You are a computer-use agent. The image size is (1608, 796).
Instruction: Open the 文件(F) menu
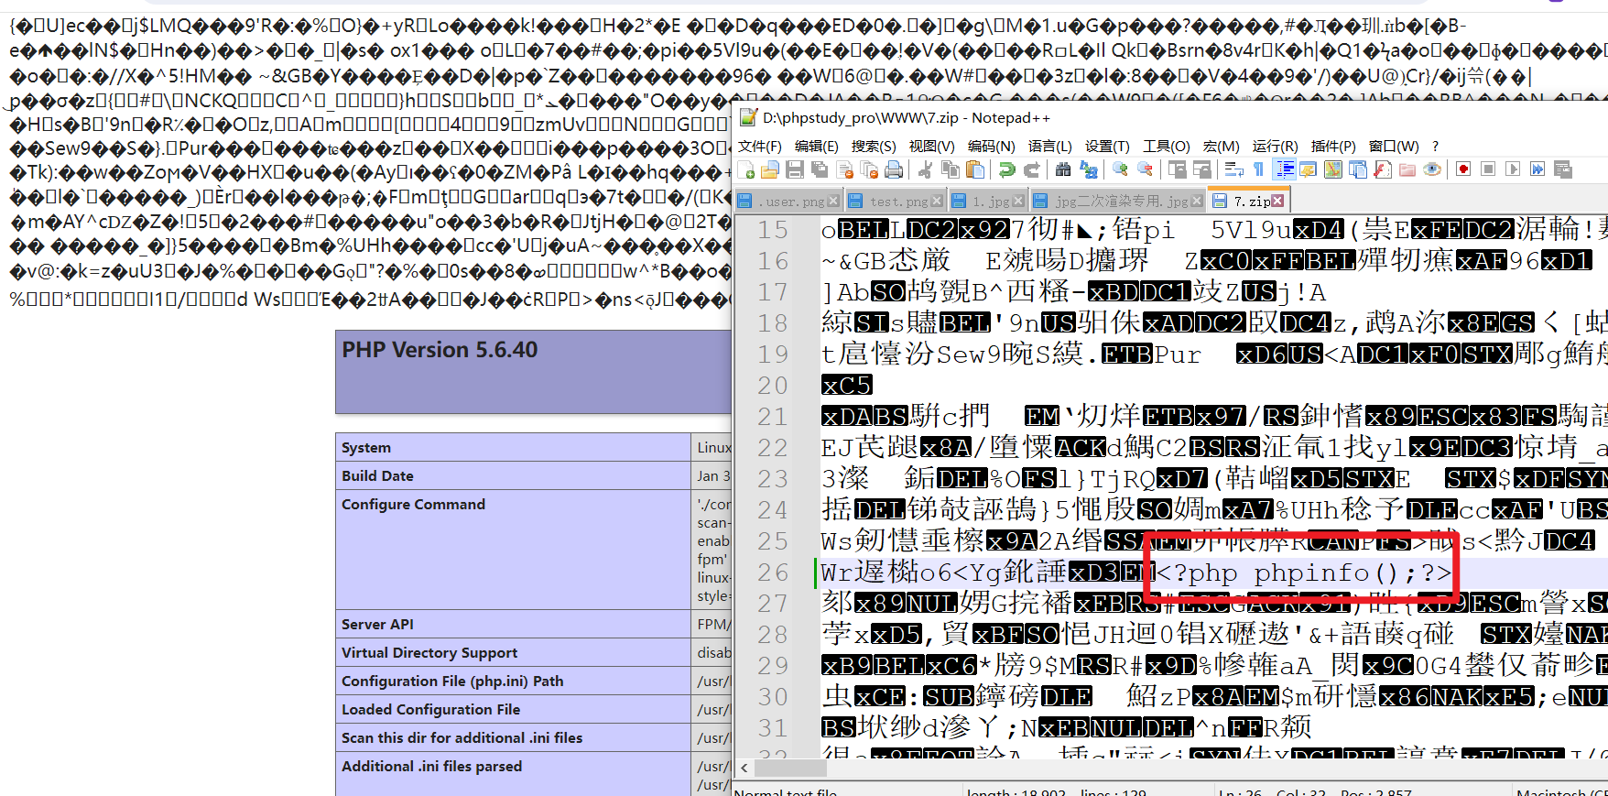[x=759, y=146]
